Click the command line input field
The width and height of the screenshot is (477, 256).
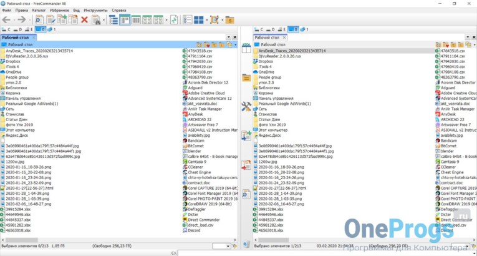pos(327,253)
